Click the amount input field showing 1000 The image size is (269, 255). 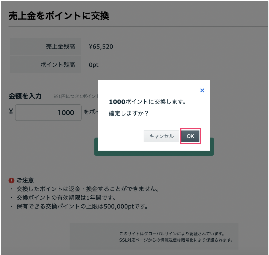tap(48, 113)
